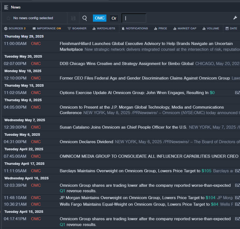Click the search magnifier icon
This screenshot has width=240, height=229.
(x=85, y=18)
